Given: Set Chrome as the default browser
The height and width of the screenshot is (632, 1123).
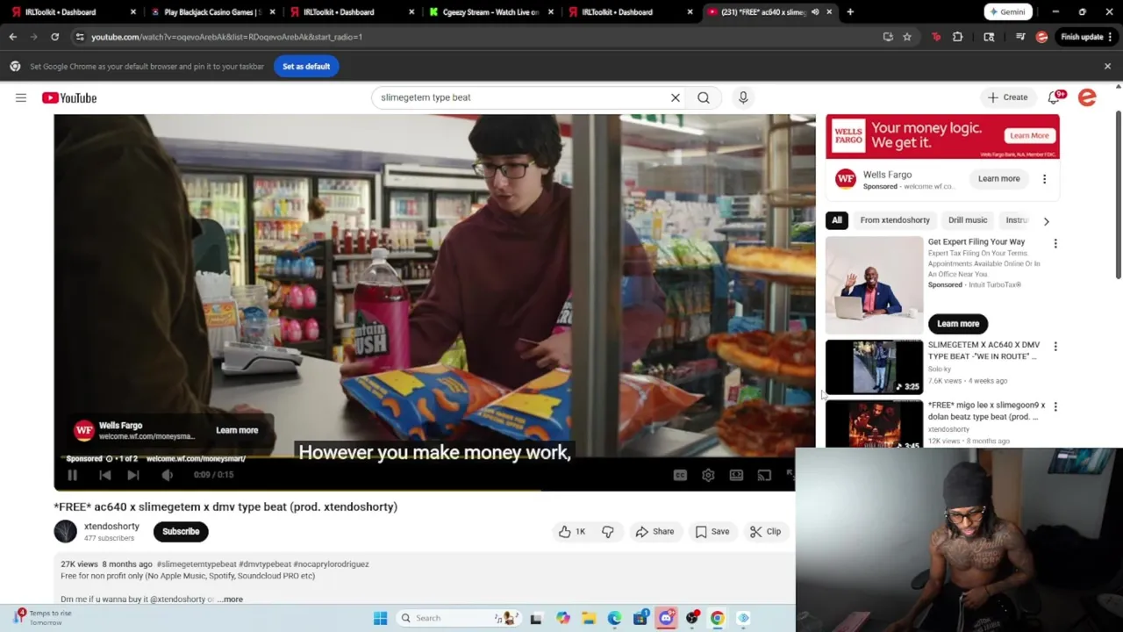Looking at the screenshot, I should [x=306, y=67].
